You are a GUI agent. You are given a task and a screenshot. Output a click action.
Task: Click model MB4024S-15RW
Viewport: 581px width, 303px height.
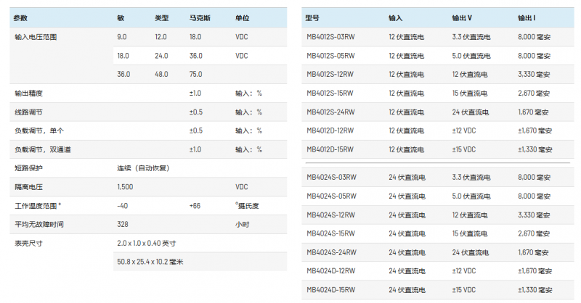pos(330,233)
